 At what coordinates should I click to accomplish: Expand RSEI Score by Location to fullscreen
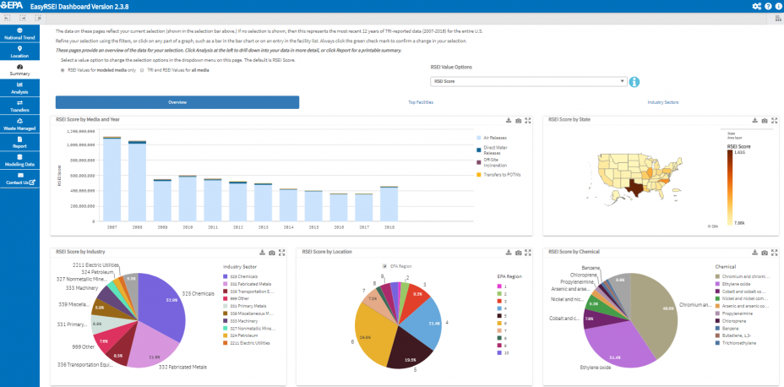click(x=529, y=253)
